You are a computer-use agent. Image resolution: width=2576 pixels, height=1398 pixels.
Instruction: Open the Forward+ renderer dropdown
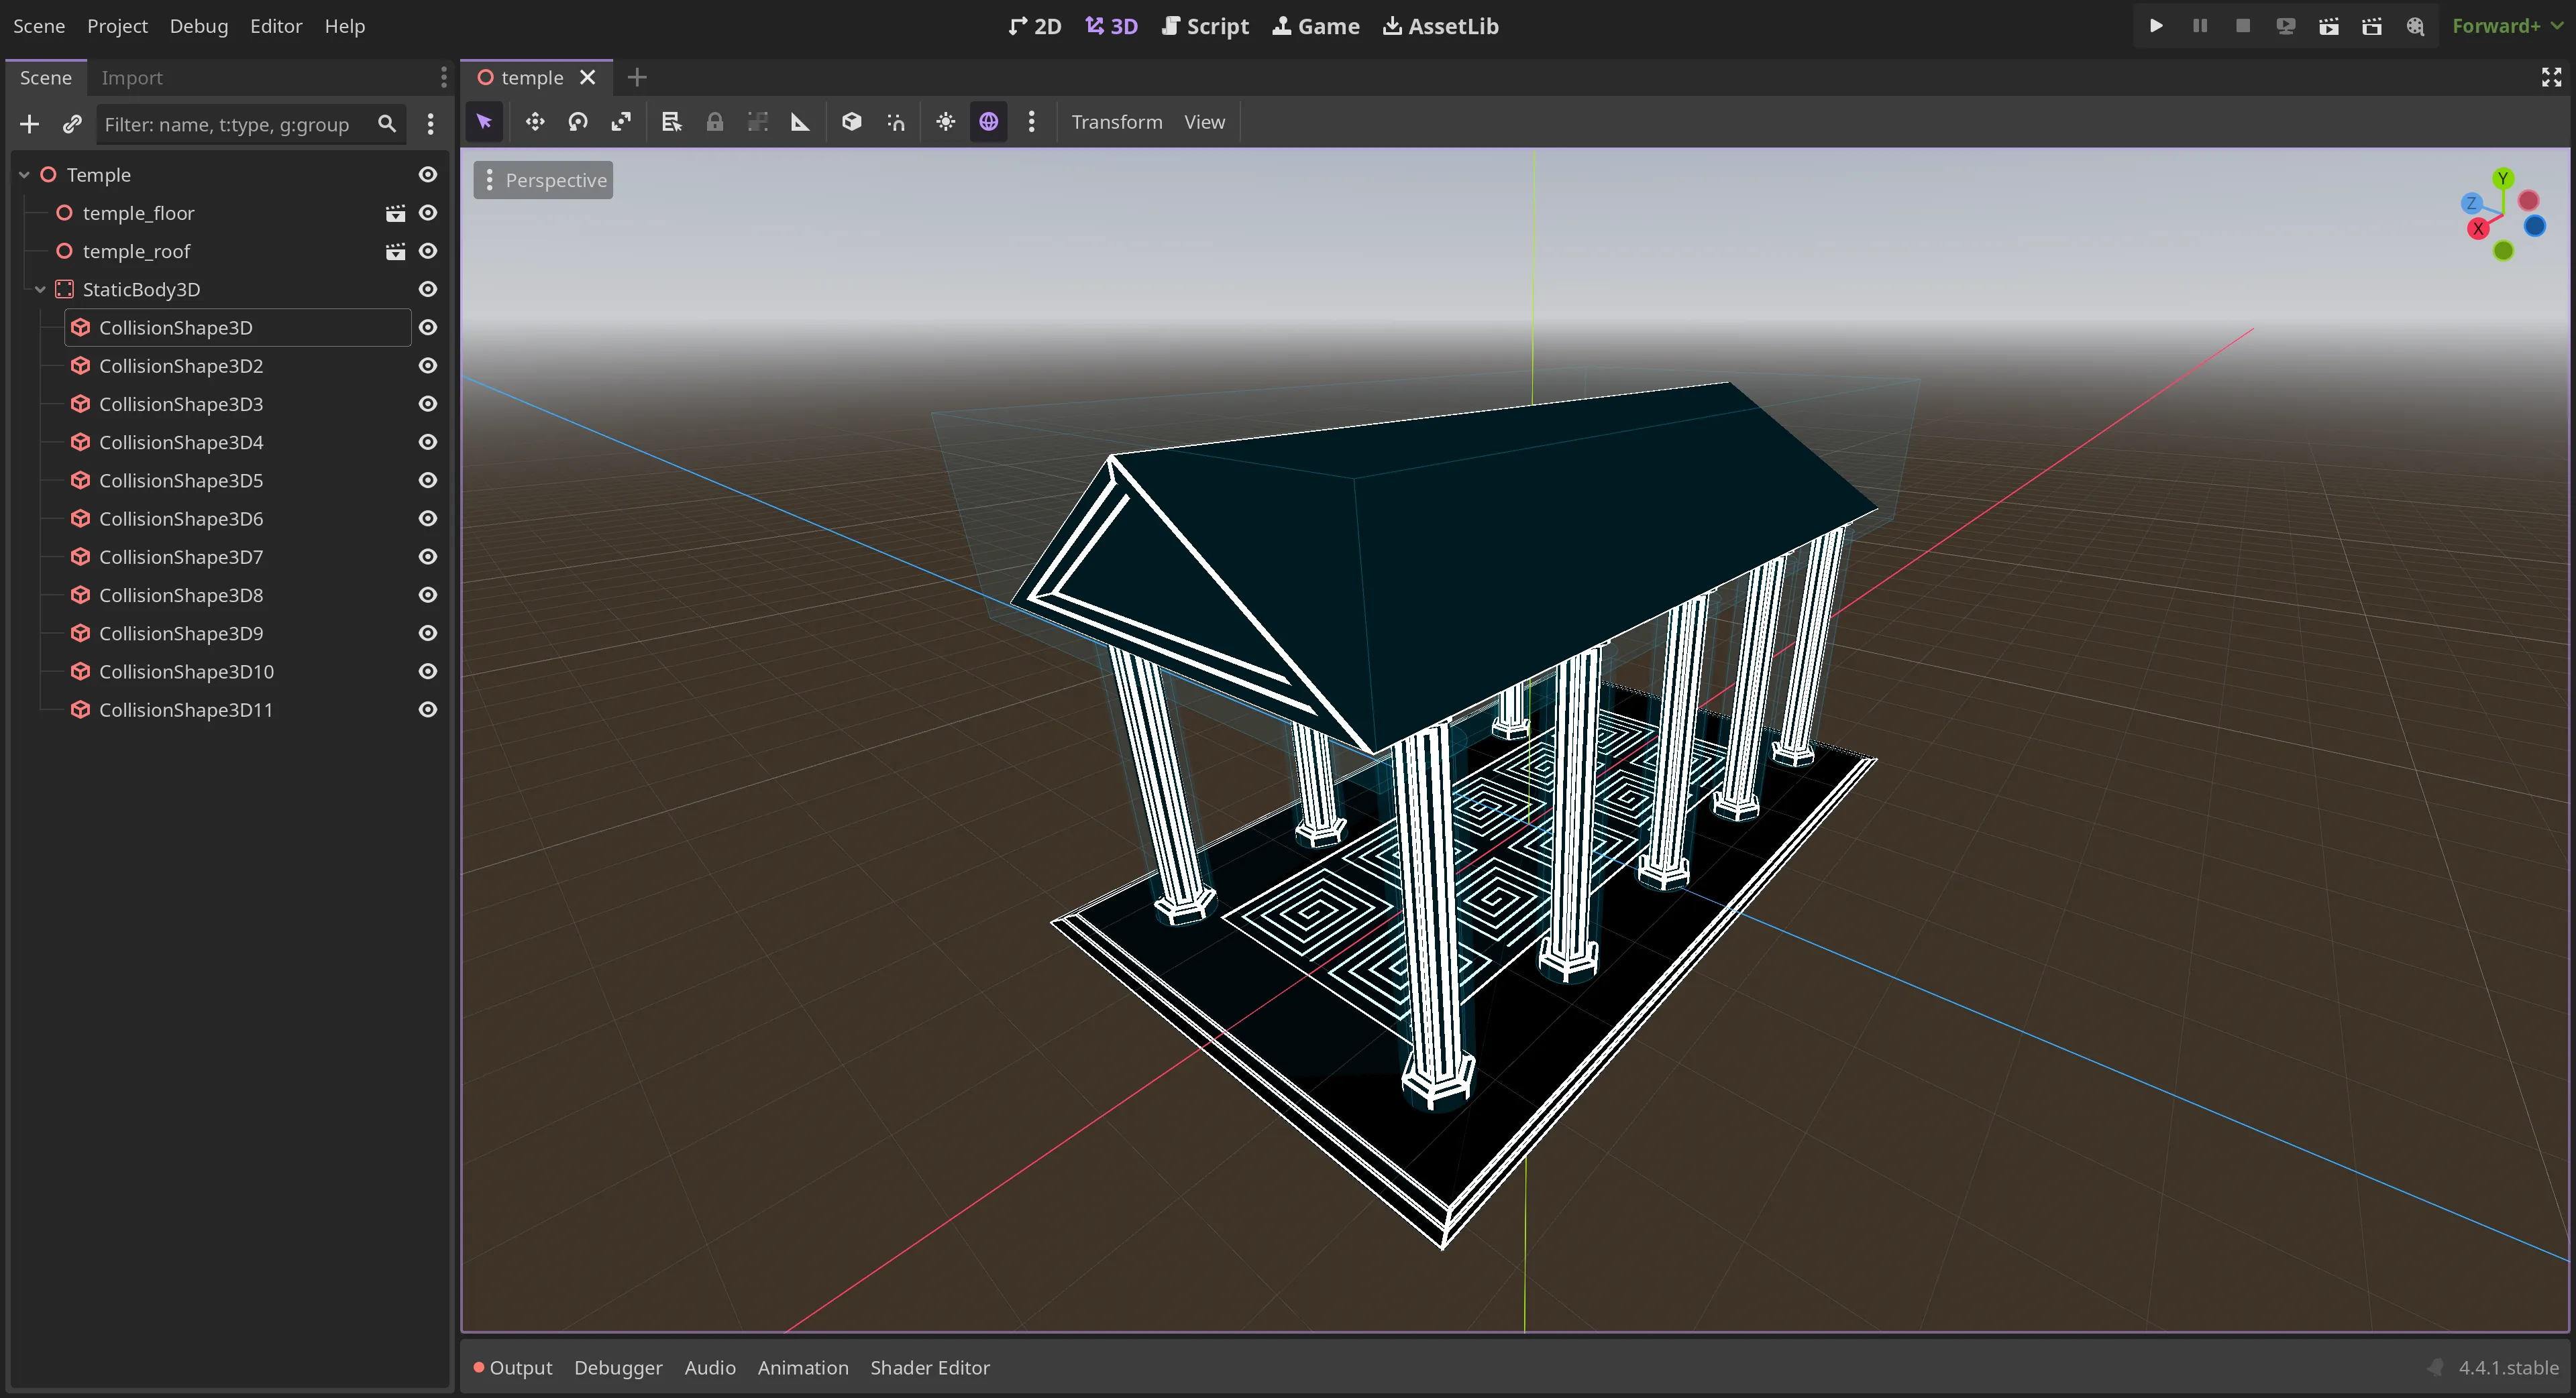click(x=2506, y=26)
